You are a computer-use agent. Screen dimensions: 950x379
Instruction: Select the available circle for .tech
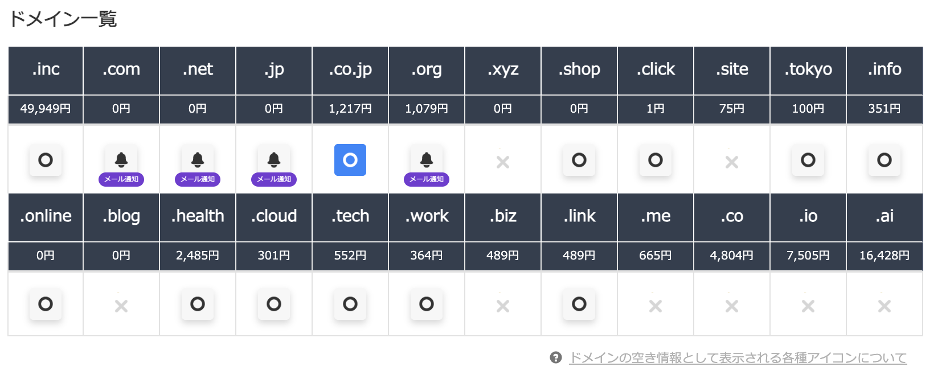(x=350, y=304)
